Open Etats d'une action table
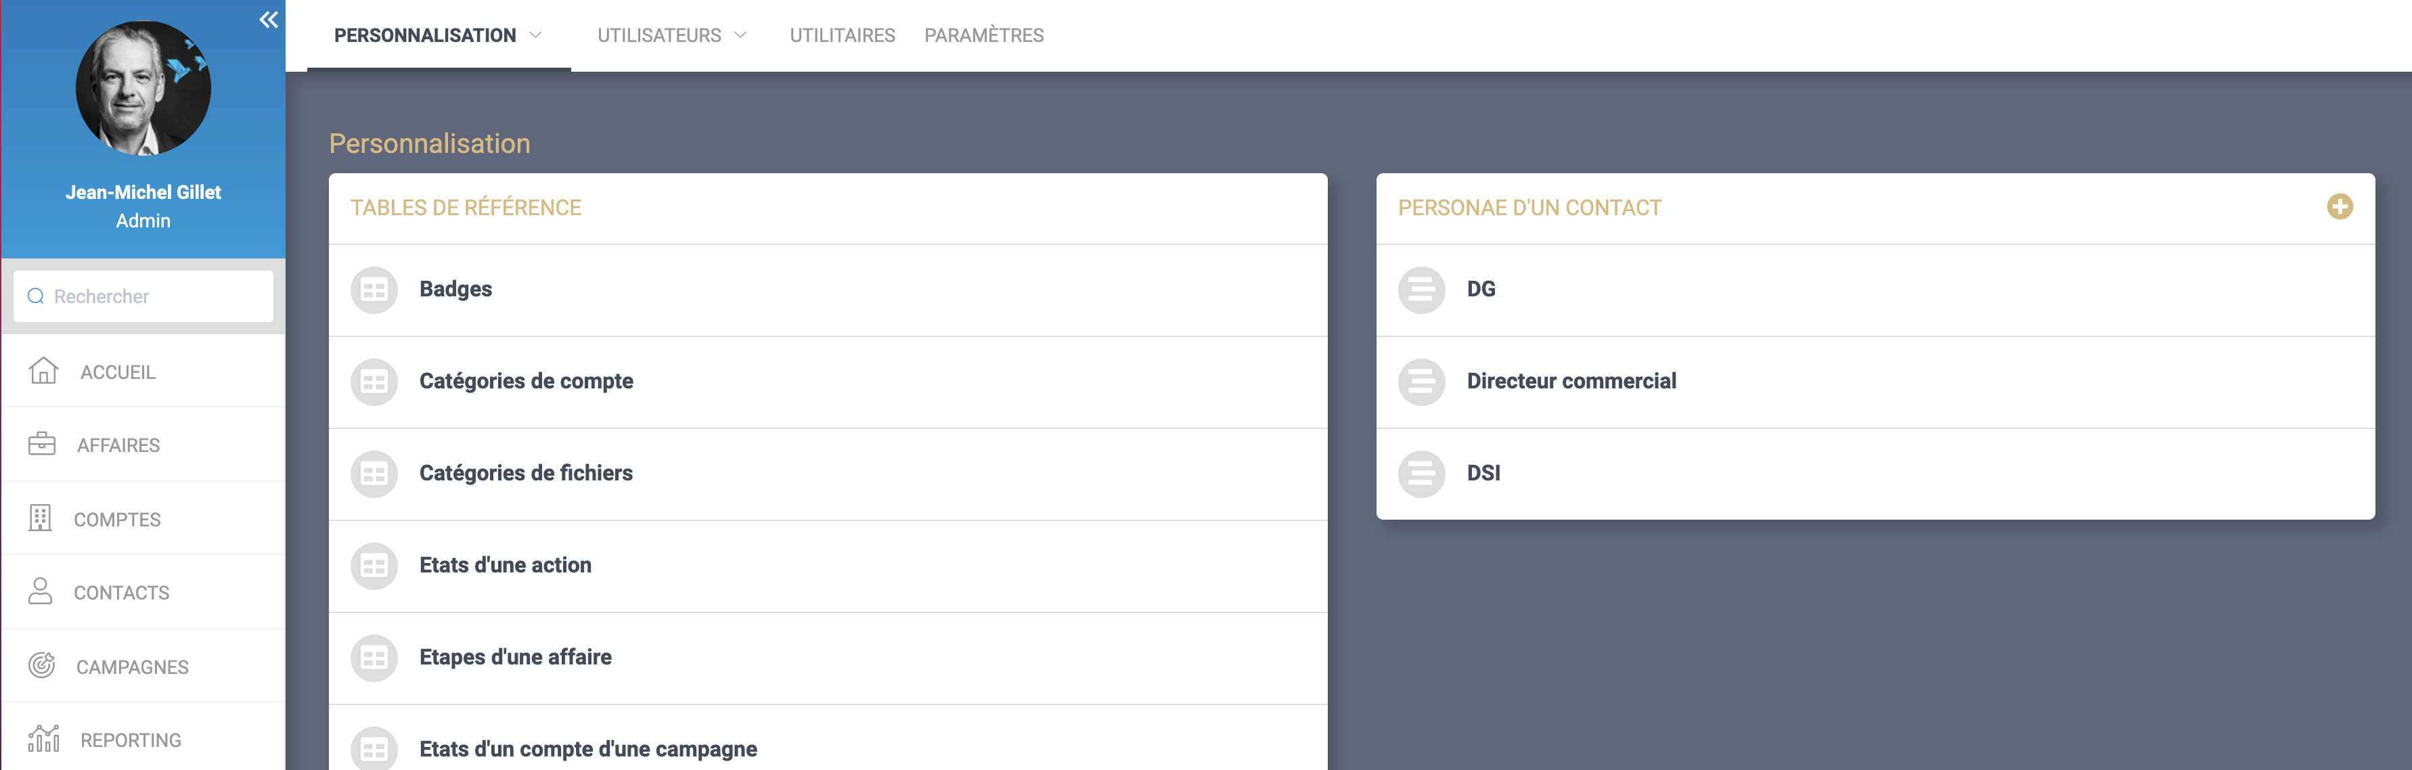The height and width of the screenshot is (770, 2412). tap(505, 565)
